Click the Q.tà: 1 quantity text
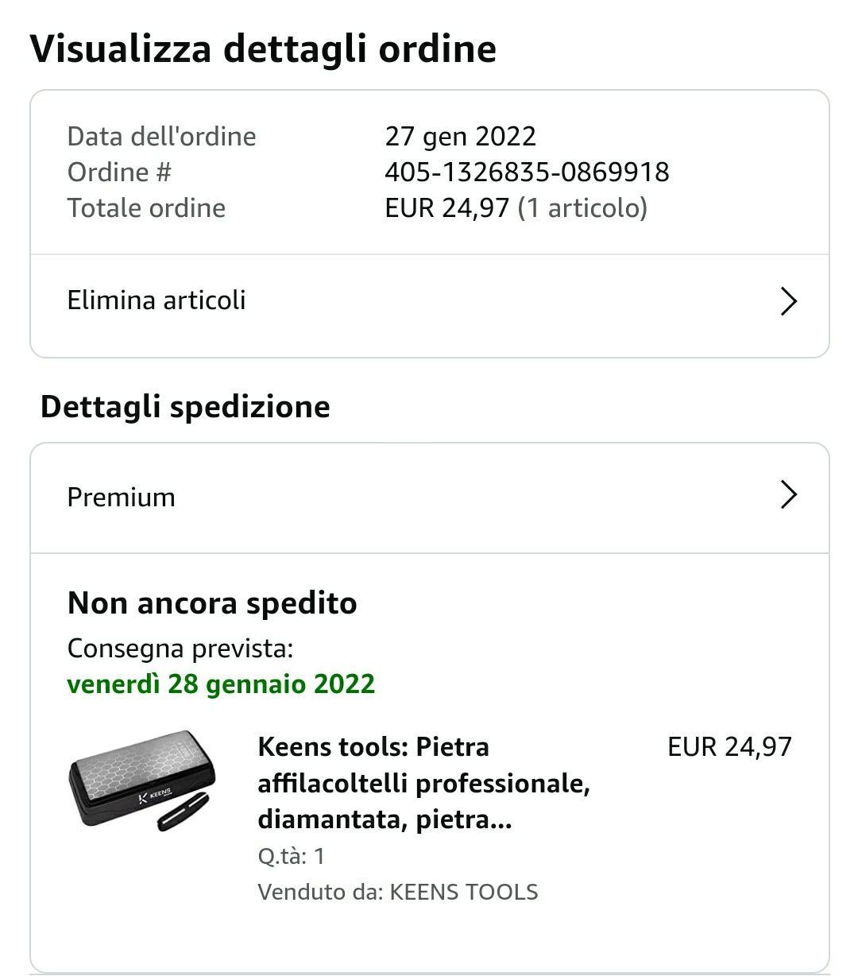The height and width of the screenshot is (976, 858). tap(292, 856)
